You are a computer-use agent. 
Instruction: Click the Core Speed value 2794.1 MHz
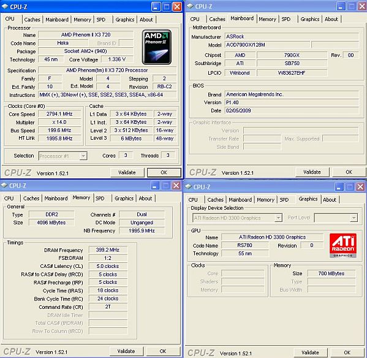[59, 114]
